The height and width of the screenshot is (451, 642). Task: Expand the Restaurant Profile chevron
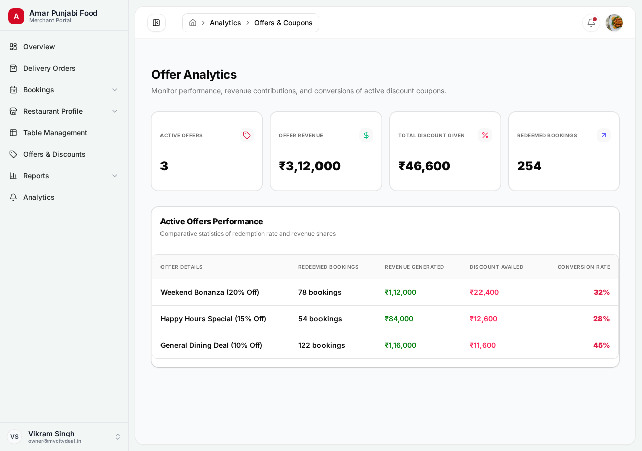click(x=115, y=111)
